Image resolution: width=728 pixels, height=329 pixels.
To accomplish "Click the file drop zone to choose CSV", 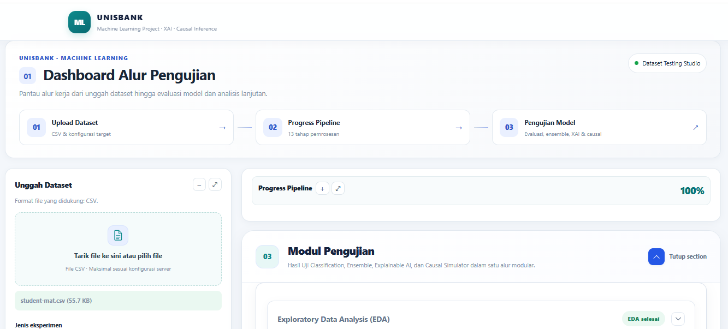I will click(118, 249).
